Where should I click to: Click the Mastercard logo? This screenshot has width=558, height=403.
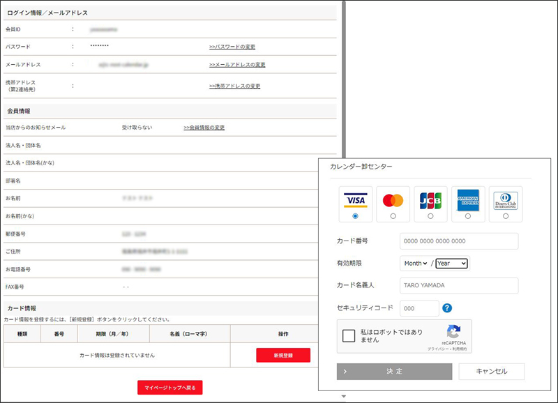point(393,200)
